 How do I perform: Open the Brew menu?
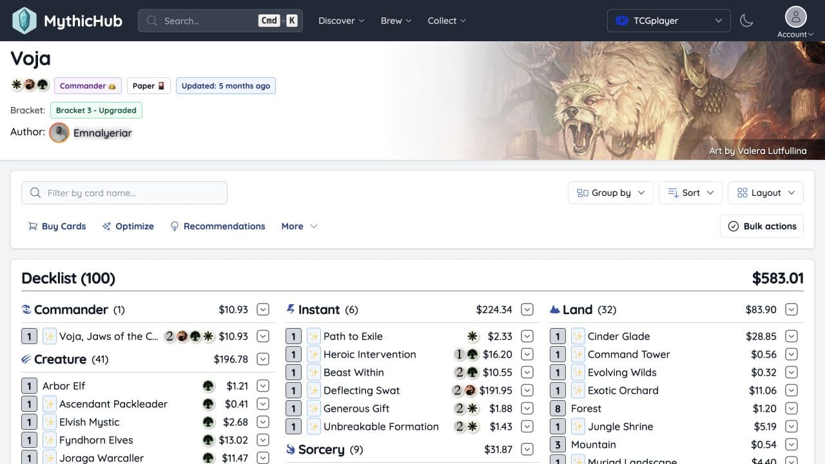396,21
